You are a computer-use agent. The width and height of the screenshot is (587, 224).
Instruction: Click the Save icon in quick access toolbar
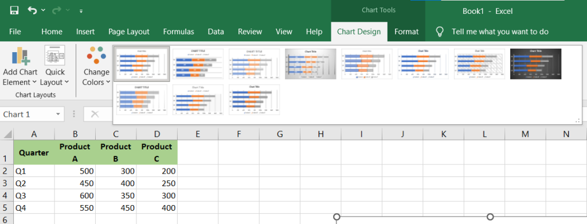coord(14,10)
